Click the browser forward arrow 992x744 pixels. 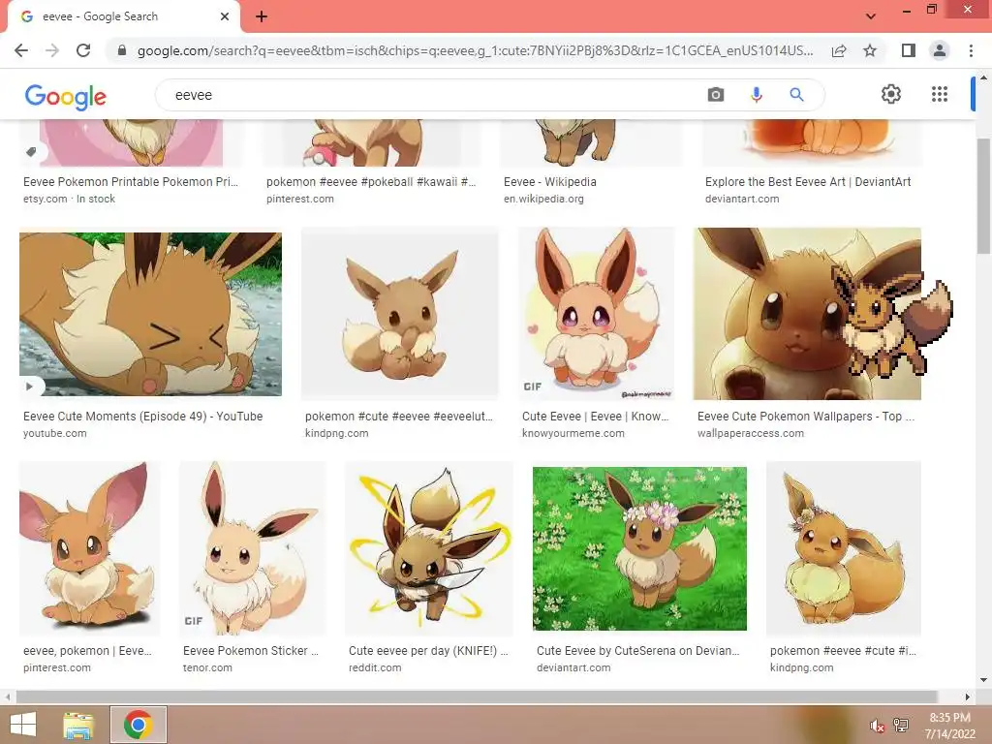tap(52, 50)
